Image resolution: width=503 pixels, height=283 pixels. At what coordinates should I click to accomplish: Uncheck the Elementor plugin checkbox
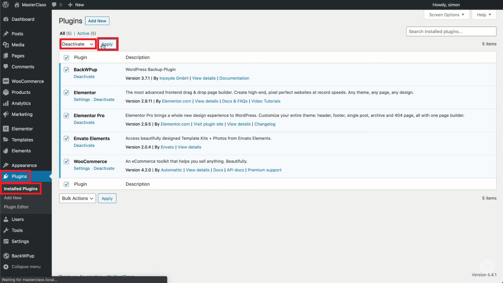click(x=66, y=92)
